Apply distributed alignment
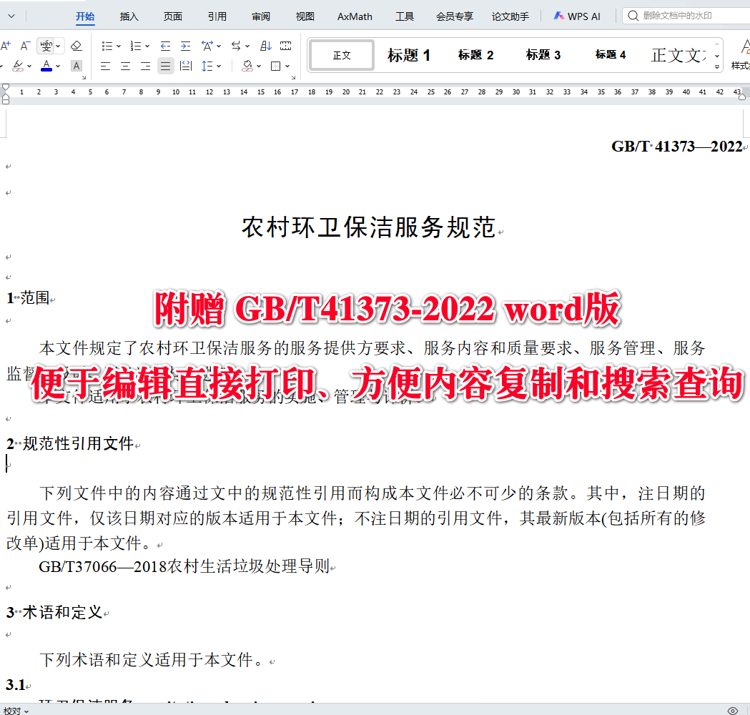 pyautogui.click(x=186, y=66)
